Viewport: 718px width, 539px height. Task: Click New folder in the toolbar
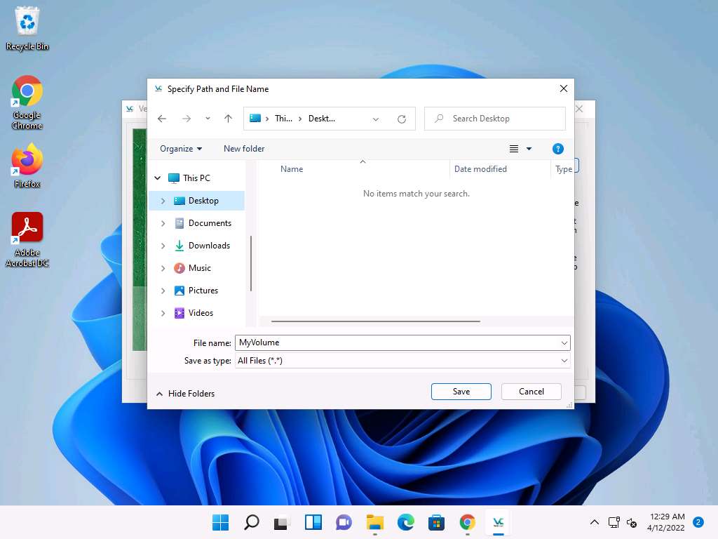pyautogui.click(x=244, y=149)
